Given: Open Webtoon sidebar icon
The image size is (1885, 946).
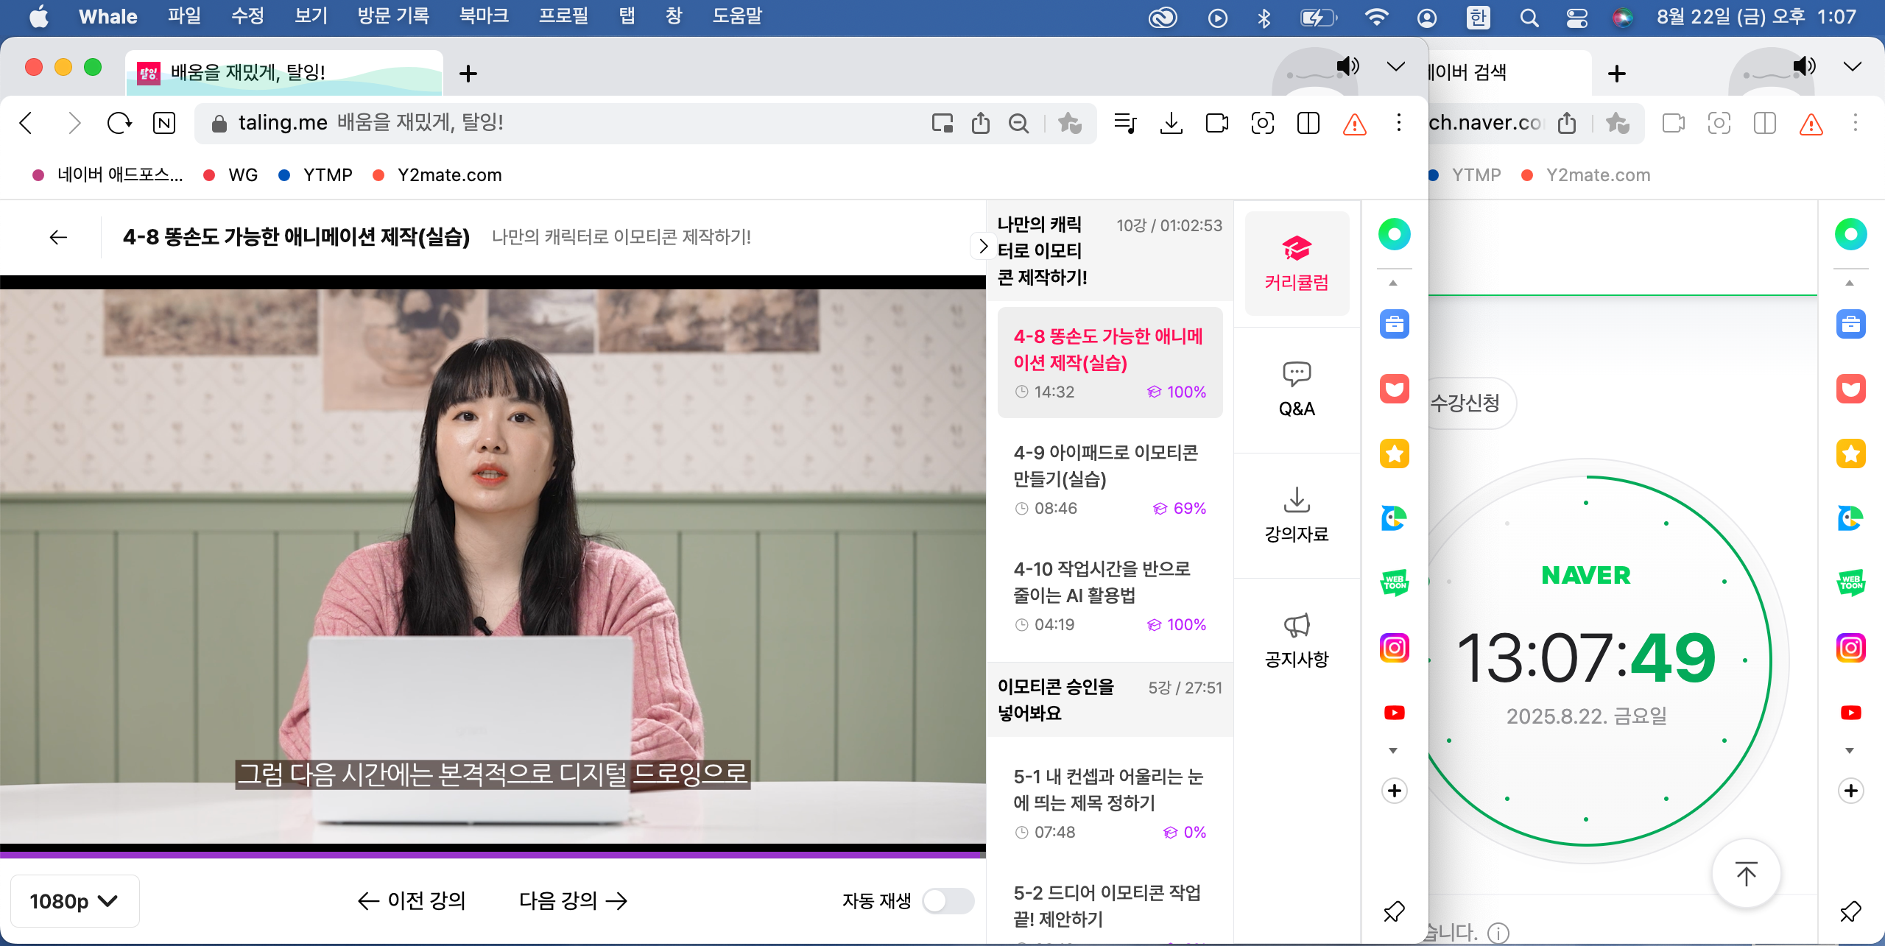Looking at the screenshot, I should [x=1394, y=583].
